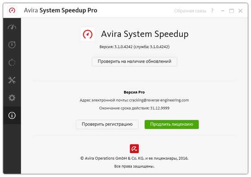Open the stopwatch tab in sidebar
Image resolution: width=251 pixels, height=177 pixels.
pyautogui.click(x=12, y=45)
